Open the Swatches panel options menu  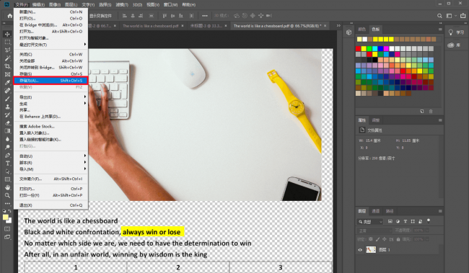(440, 30)
